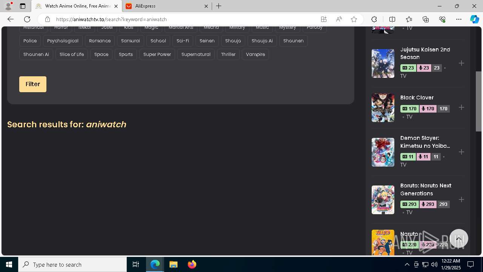Toggle the Shoujo Ai genre filter

[262, 41]
